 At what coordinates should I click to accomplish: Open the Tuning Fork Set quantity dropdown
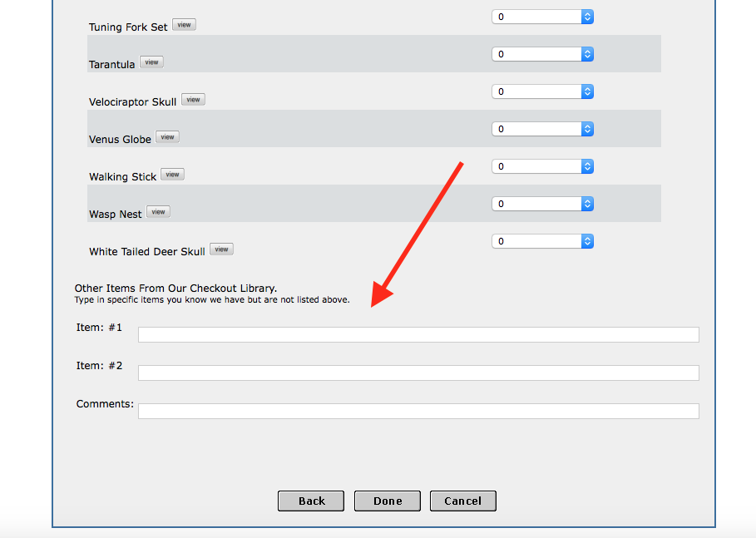click(542, 17)
